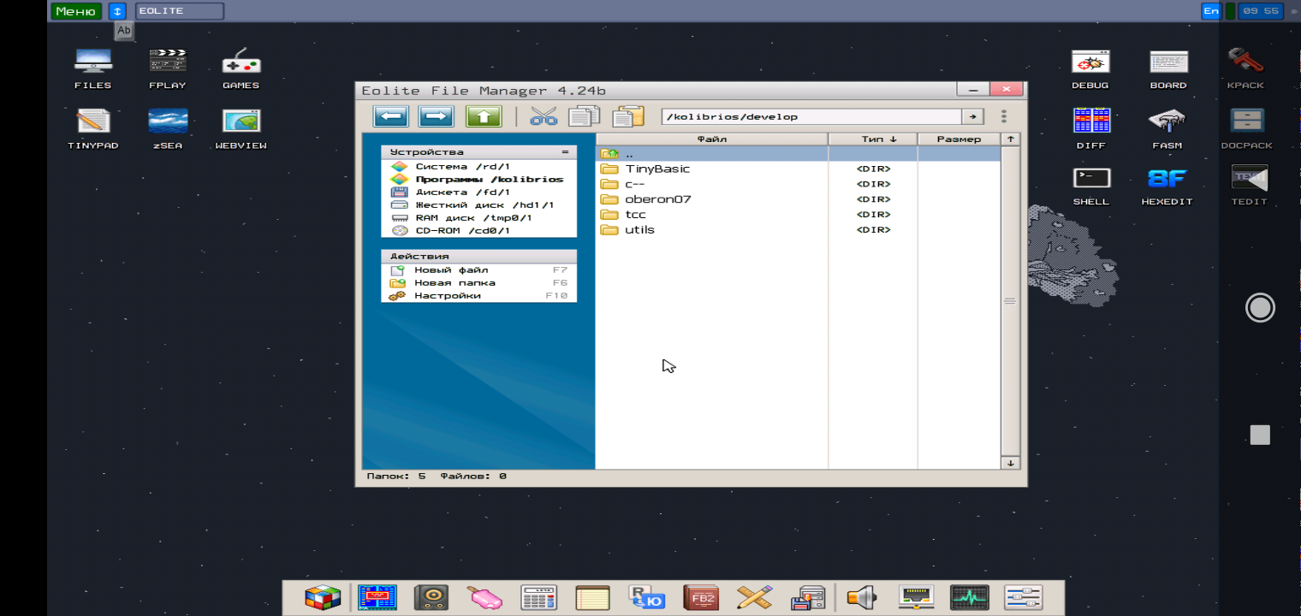Screen dimensions: 1301x616
Task: Sort by Размер column header
Action: (x=959, y=139)
